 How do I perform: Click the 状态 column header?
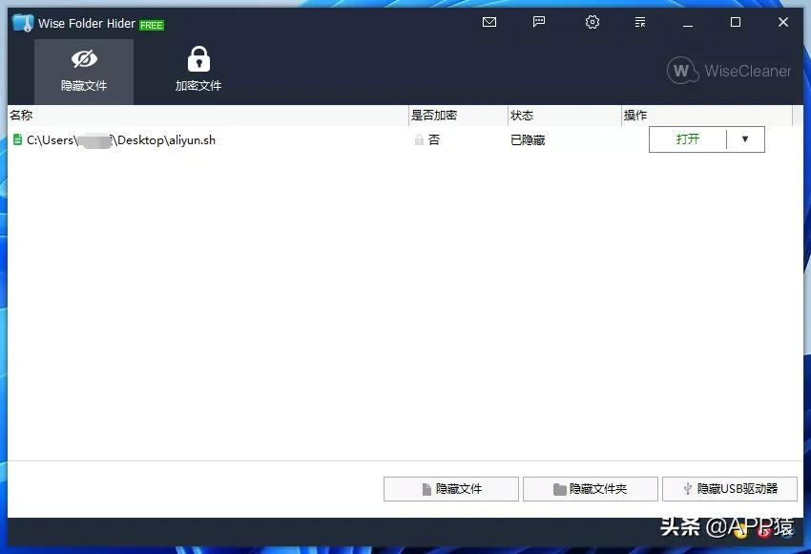[523, 115]
